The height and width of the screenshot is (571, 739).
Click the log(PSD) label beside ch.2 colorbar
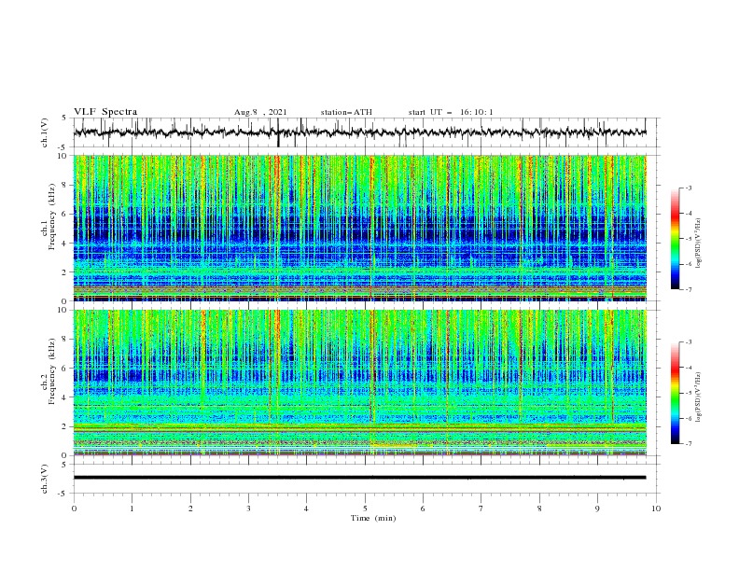[699, 397]
